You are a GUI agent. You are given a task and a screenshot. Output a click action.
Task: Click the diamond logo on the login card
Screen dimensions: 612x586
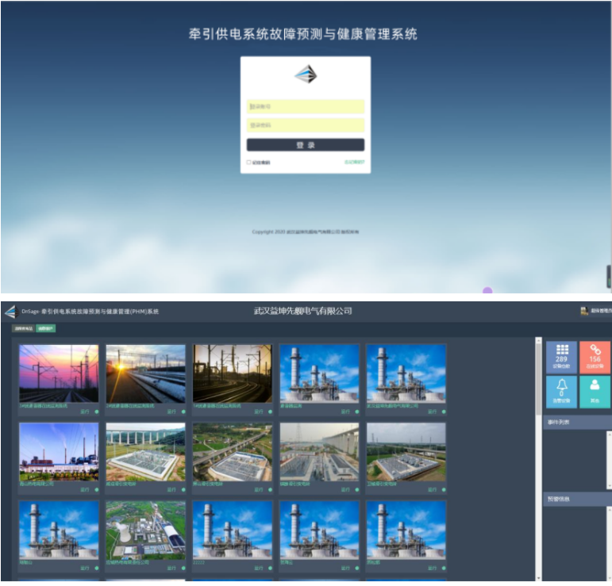coord(306,75)
